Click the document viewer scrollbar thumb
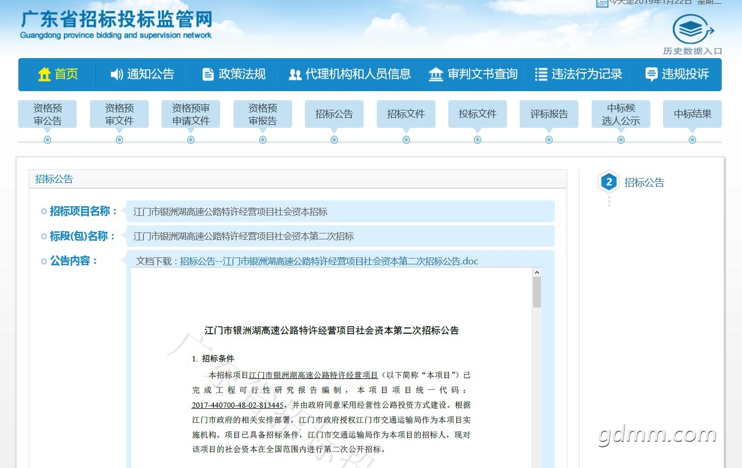The image size is (742, 468). (537, 292)
